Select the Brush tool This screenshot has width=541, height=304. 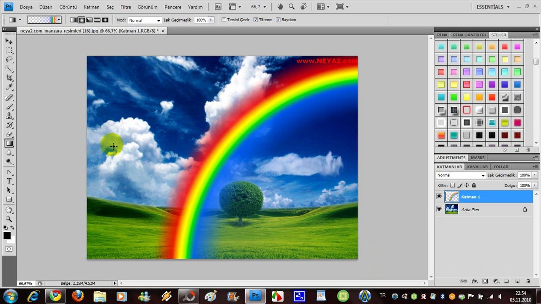(9, 107)
